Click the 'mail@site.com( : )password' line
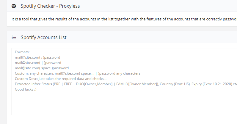The width and height of the screenshot is (237, 124). click(37, 57)
